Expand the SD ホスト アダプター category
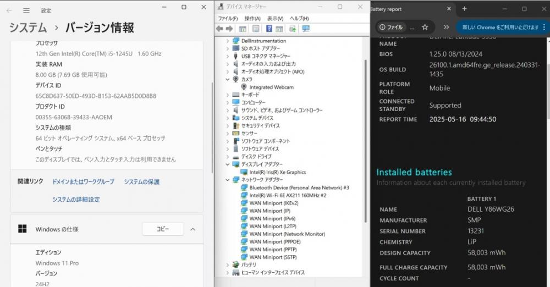 pyautogui.click(x=228, y=48)
